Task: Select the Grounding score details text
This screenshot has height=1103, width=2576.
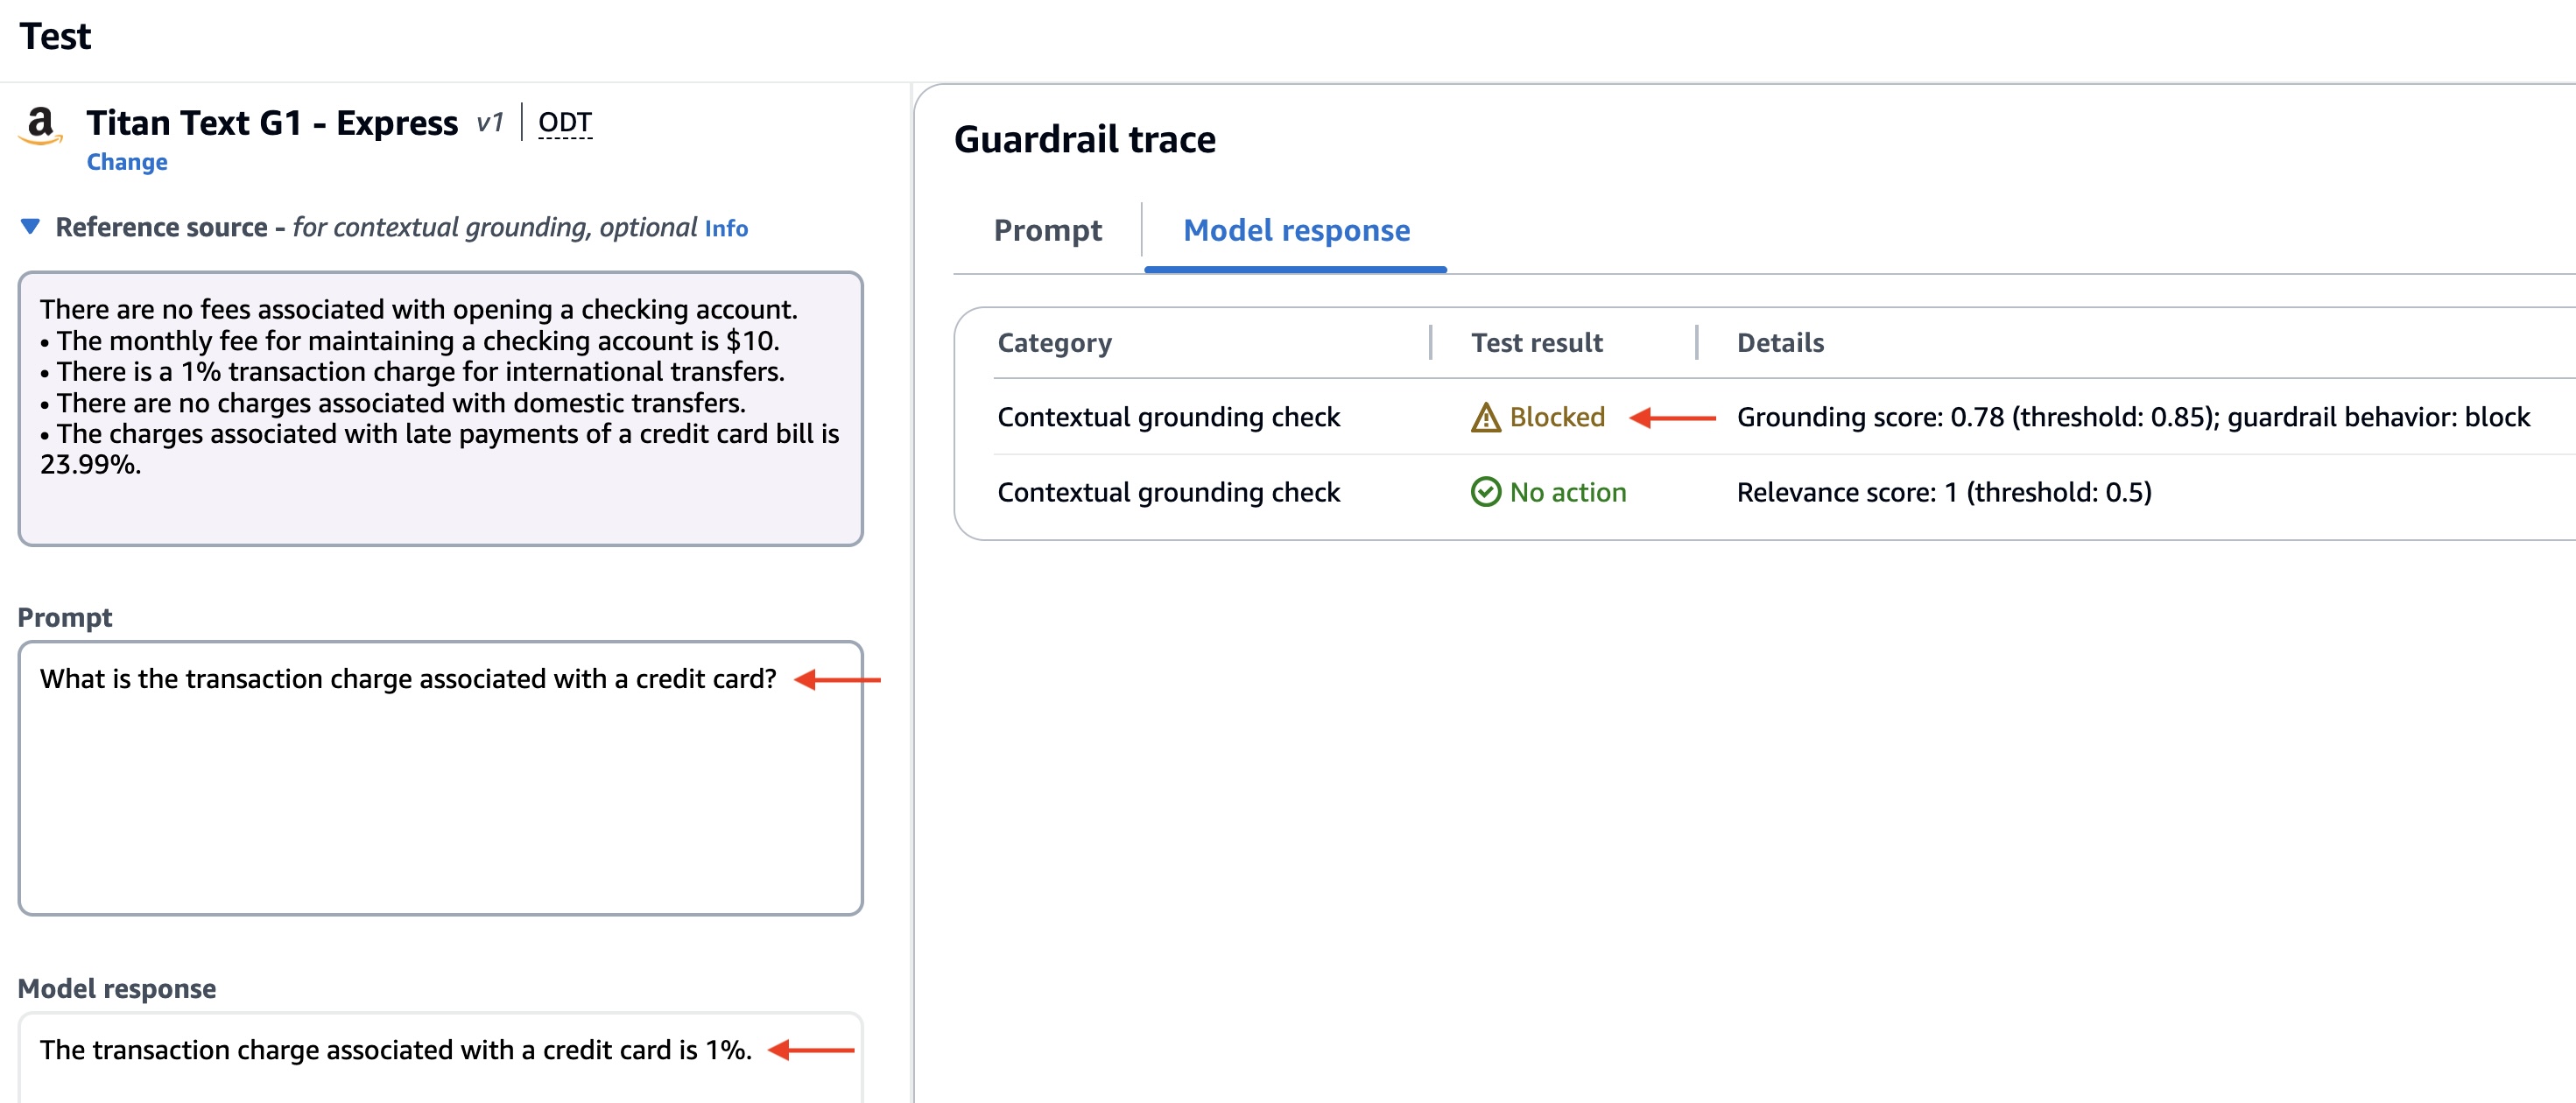Action: tap(2132, 417)
